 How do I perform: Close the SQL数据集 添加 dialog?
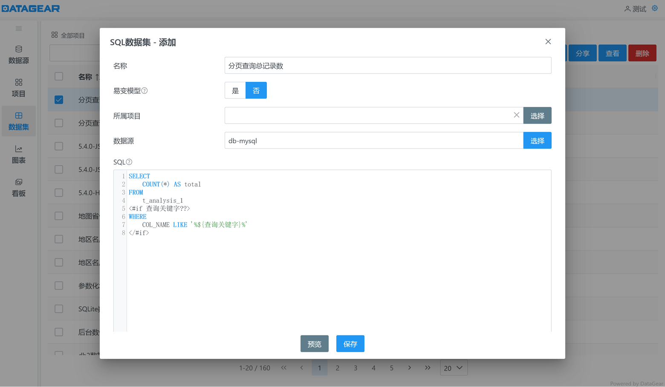(548, 41)
